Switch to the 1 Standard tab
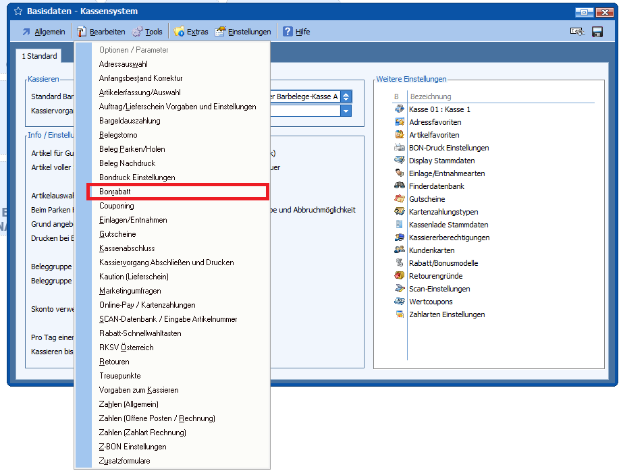This screenshot has height=473, width=621. (39, 56)
